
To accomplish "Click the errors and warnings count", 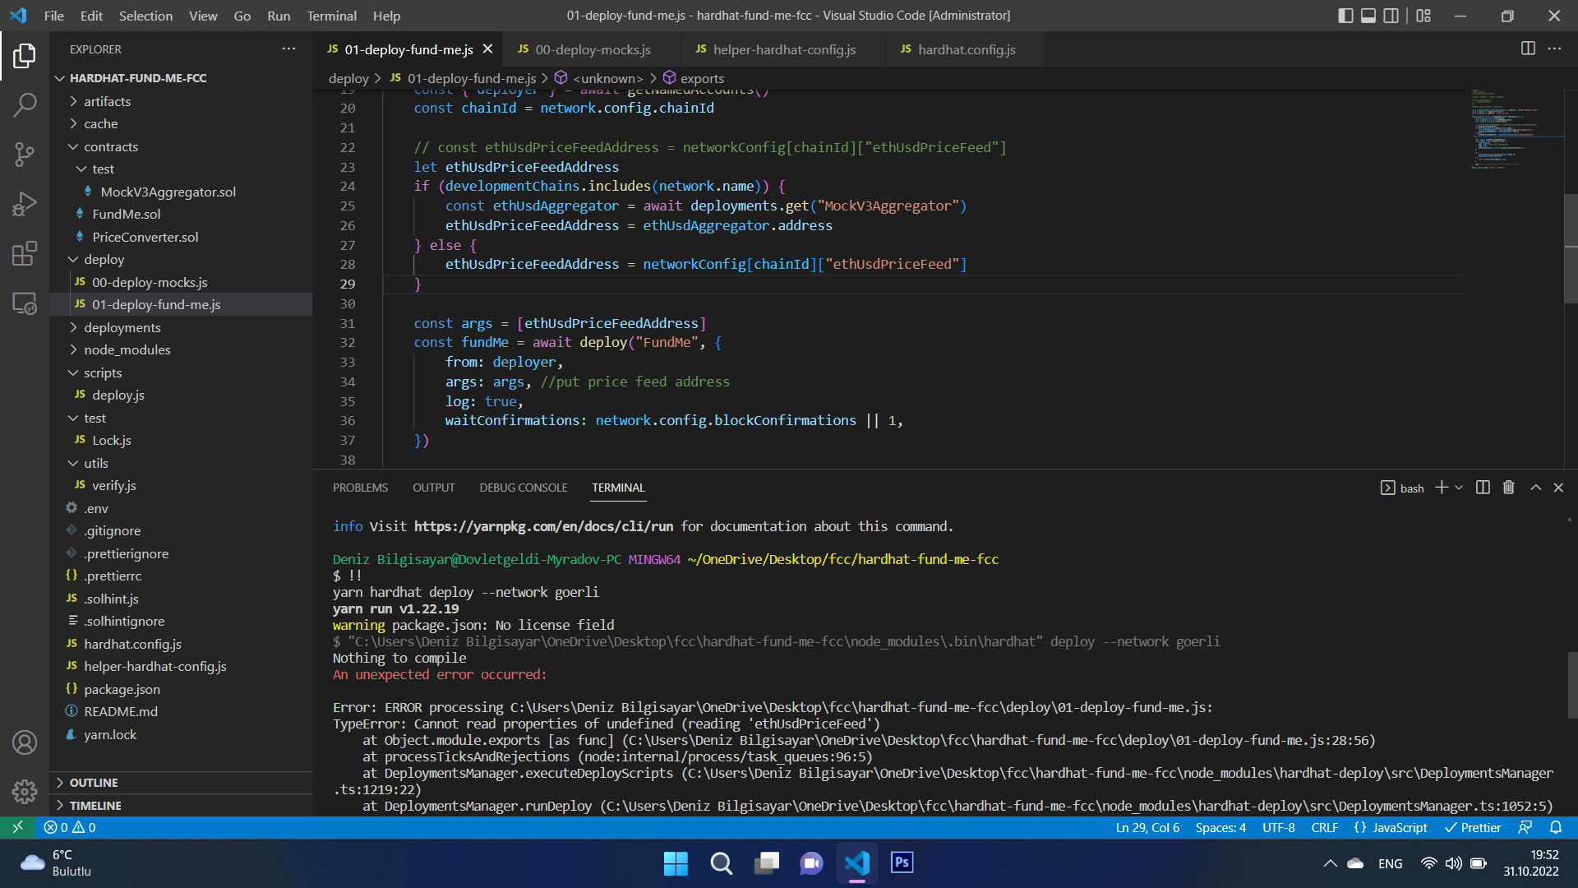I will pos(70,827).
